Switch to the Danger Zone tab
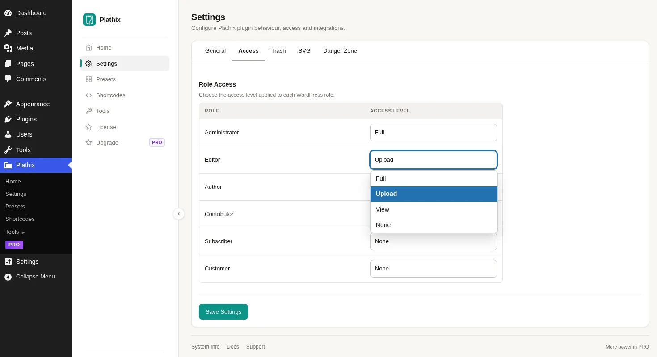Image resolution: width=657 pixels, height=357 pixels. [x=340, y=51]
